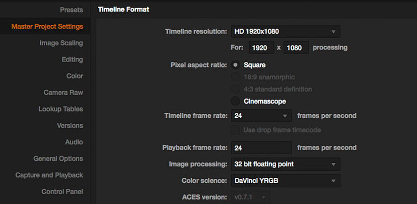This screenshot has height=204, width=417.
Task: Click the 'Pixel aspect ratio:' label
Action: pyautogui.click(x=199, y=65)
